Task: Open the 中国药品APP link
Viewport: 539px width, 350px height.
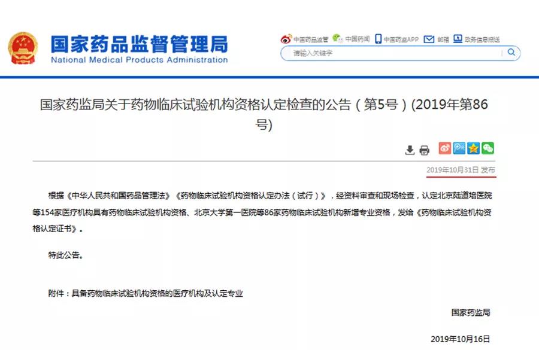Action: [x=401, y=39]
